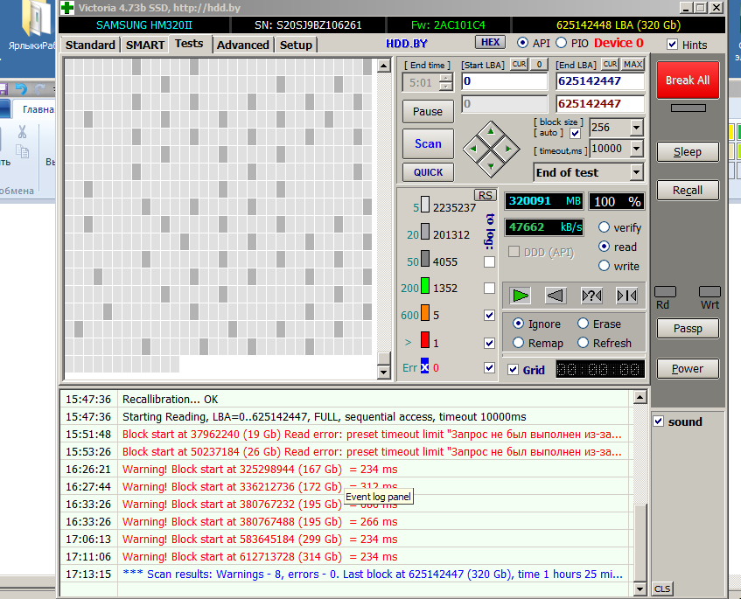Click the Start LBA input field
This screenshot has width=741, height=599.
(505, 81)
